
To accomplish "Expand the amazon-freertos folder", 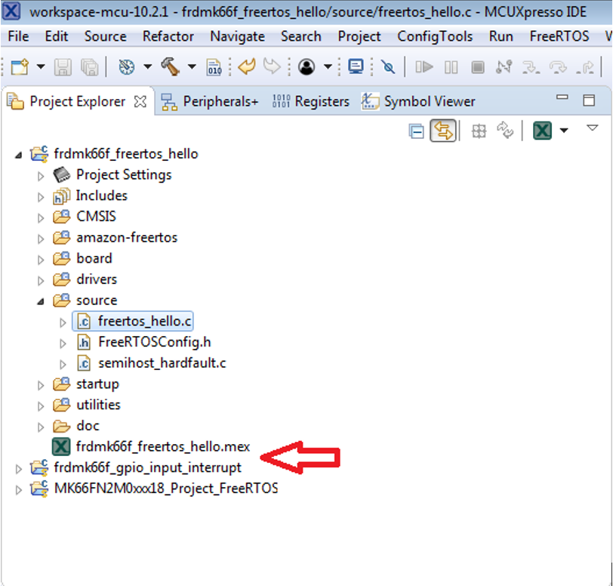I will click(x=41, y=239).
